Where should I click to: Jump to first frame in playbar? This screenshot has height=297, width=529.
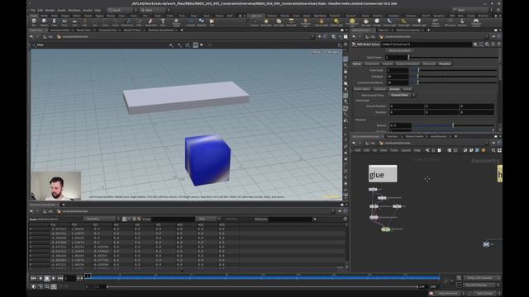[33, 278]
